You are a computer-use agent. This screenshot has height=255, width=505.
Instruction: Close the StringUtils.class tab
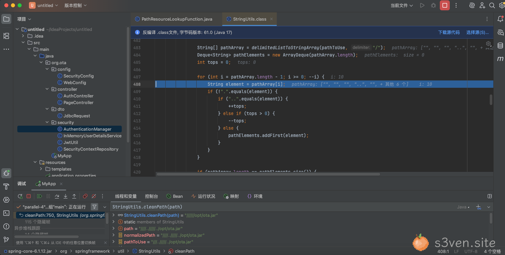[x=271, y=19]
